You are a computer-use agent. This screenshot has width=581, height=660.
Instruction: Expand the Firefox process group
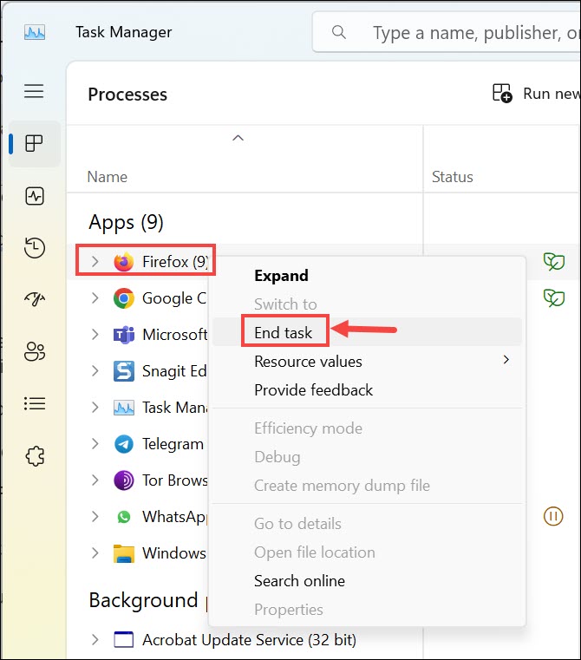[95, 261]
